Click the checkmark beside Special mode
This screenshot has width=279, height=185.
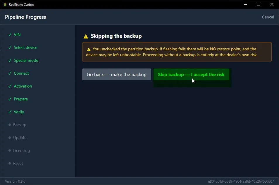coord(10,60)
